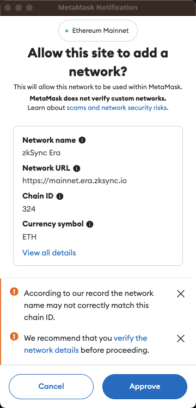Click the Network URL info icon

76,168
